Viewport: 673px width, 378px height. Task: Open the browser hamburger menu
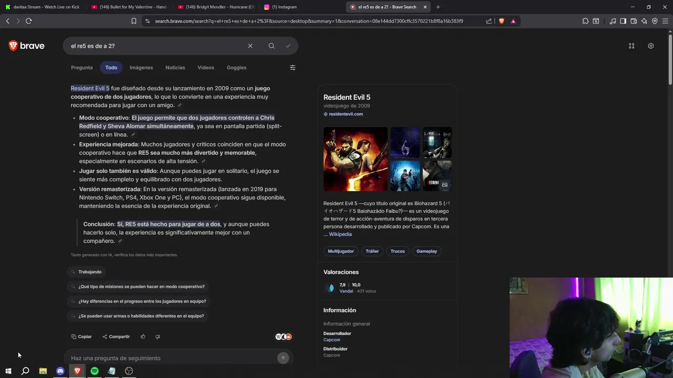point(666,21)
